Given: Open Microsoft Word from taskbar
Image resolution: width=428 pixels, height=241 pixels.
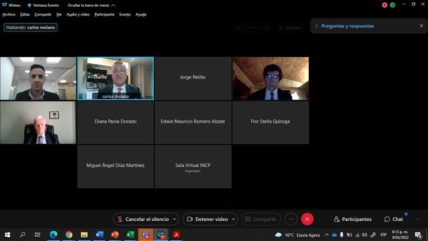Looking at the screenshot, I should tap(99, 235).
